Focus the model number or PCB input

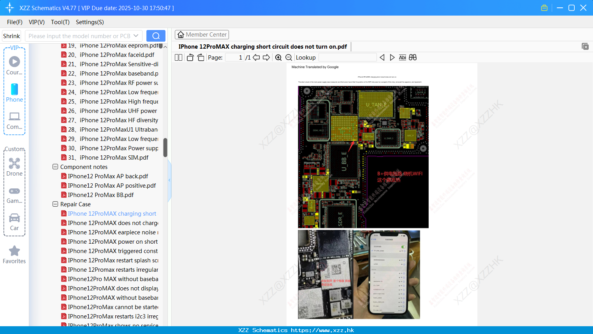(79, 36)
